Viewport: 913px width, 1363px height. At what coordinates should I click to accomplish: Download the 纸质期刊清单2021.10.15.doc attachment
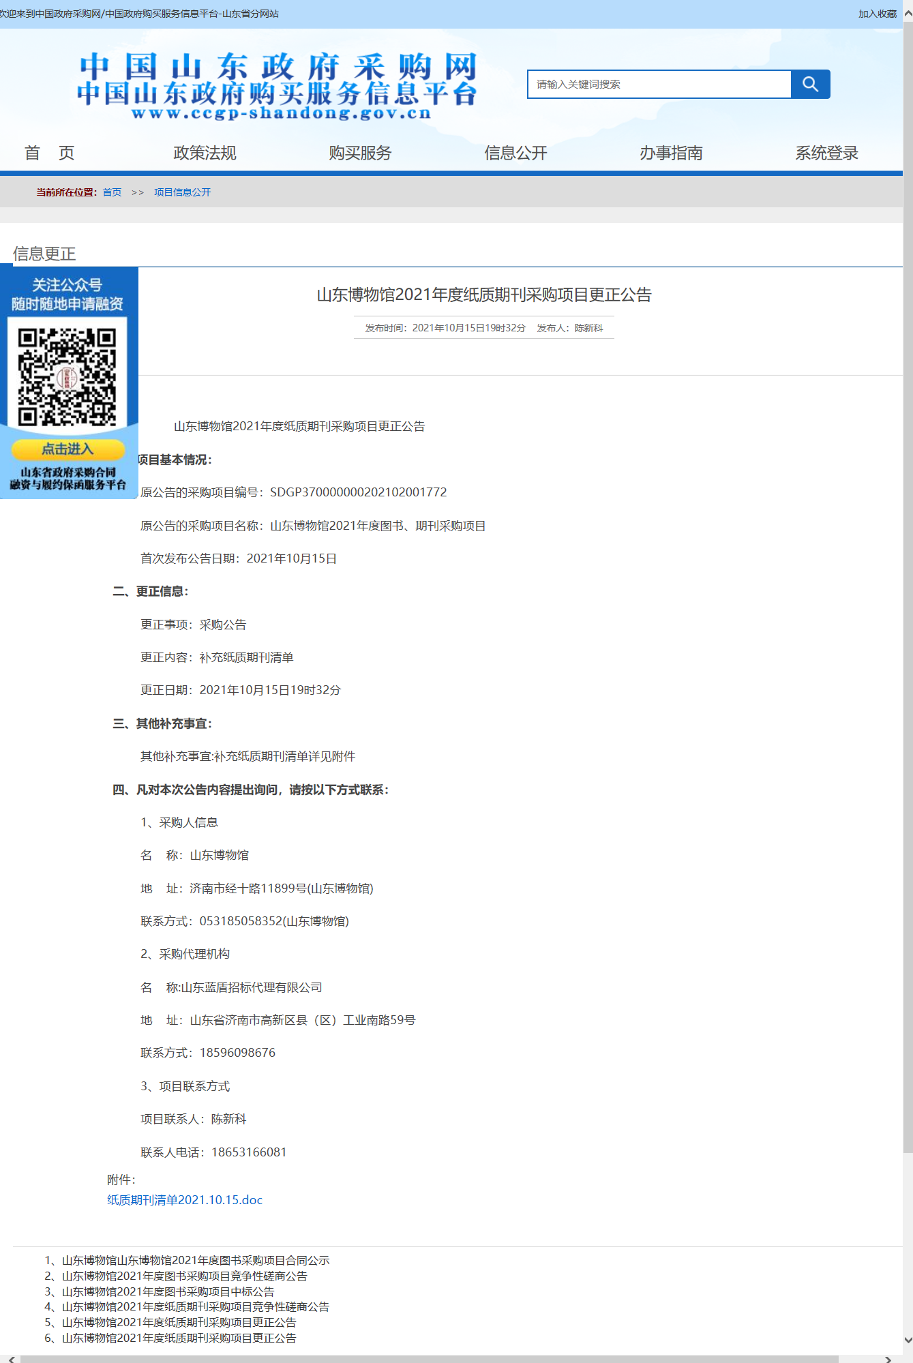pyautogui.click(x=185, y=1200)
